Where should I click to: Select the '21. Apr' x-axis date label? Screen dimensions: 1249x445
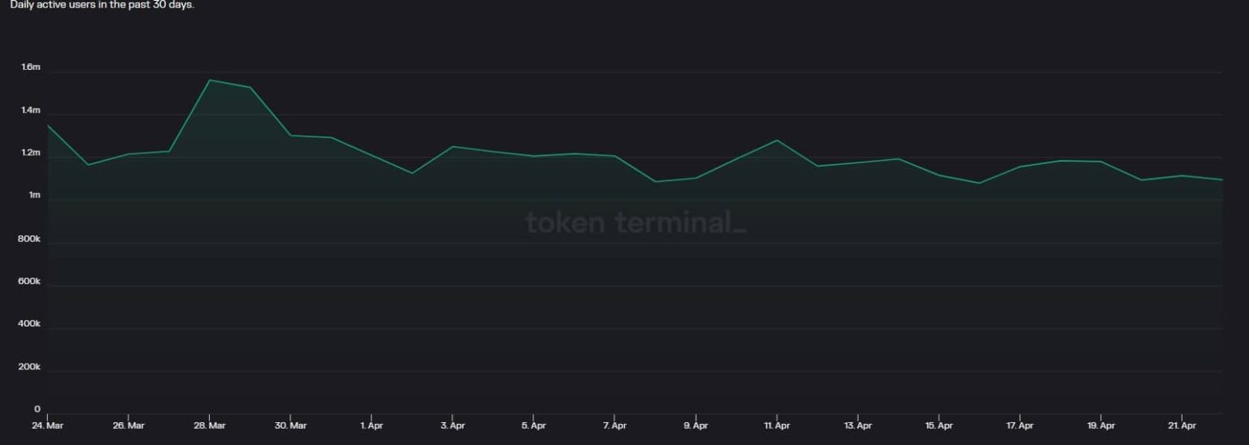[x=1182, y=426]
